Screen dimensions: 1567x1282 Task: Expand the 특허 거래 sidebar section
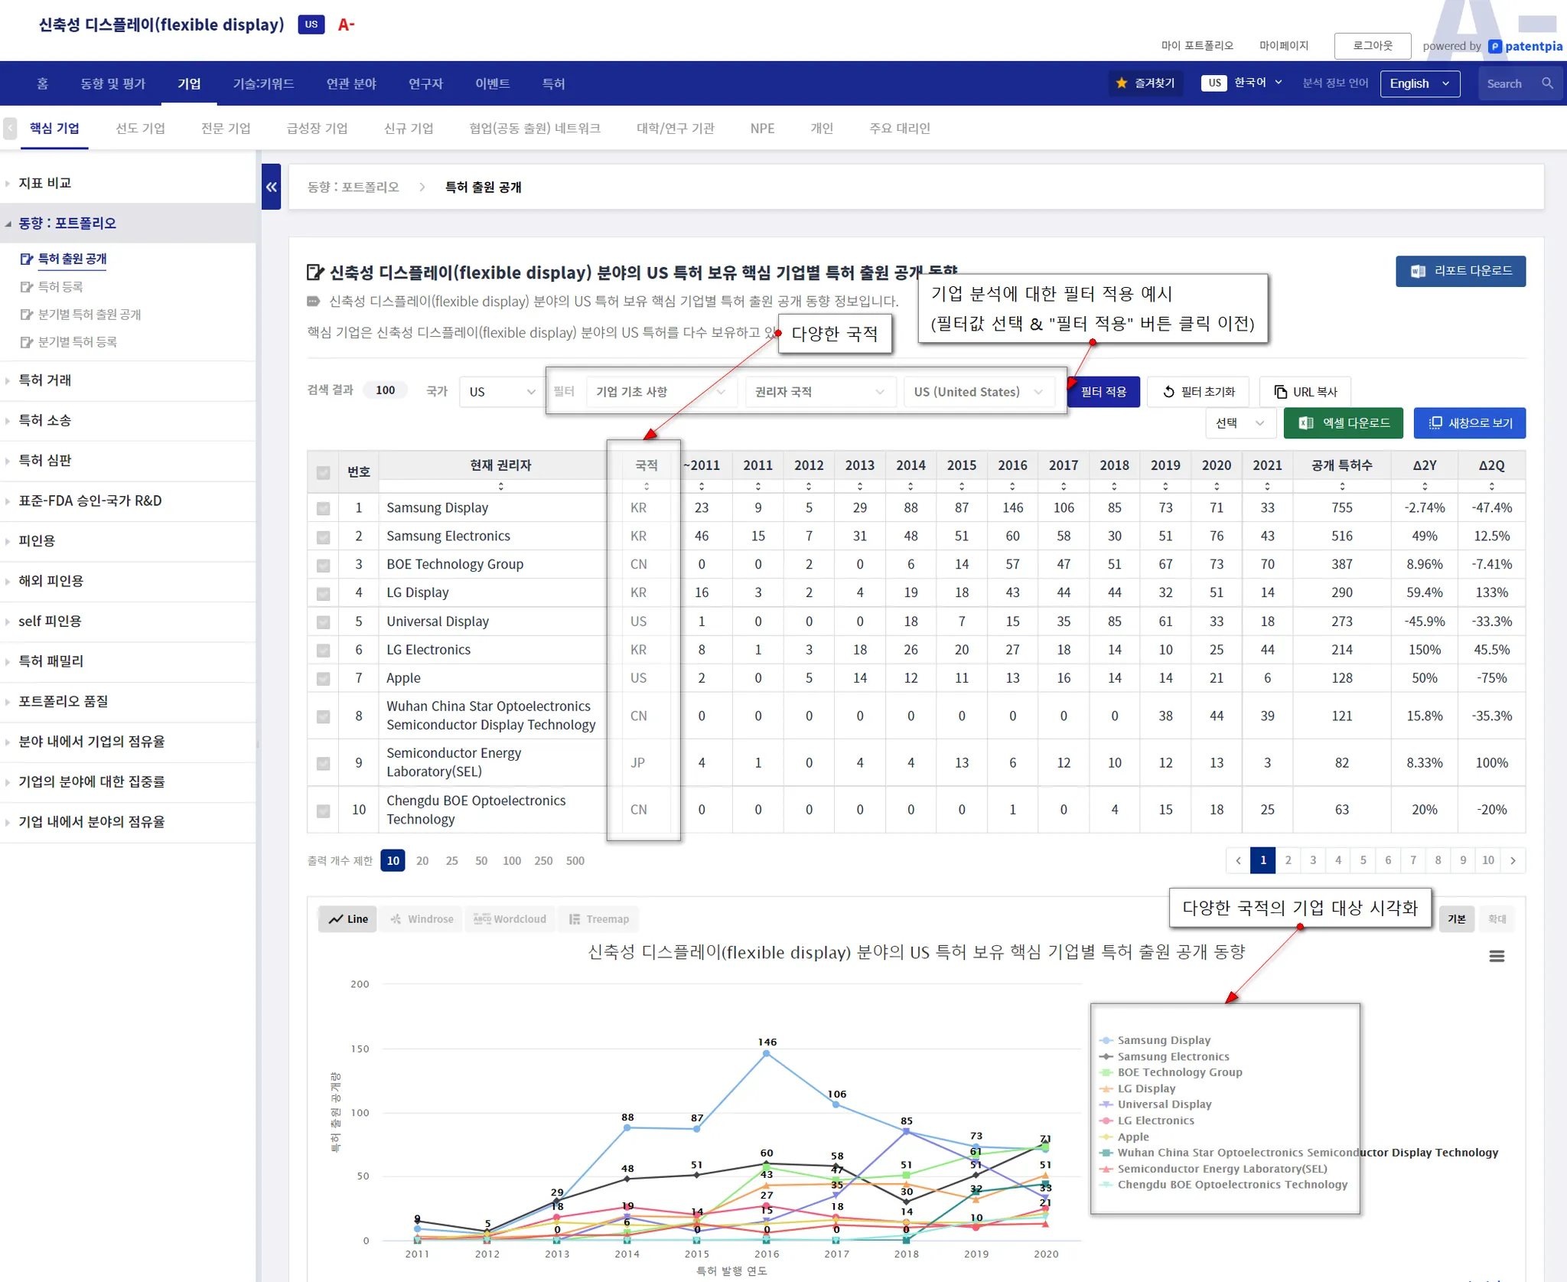[45, 380]
